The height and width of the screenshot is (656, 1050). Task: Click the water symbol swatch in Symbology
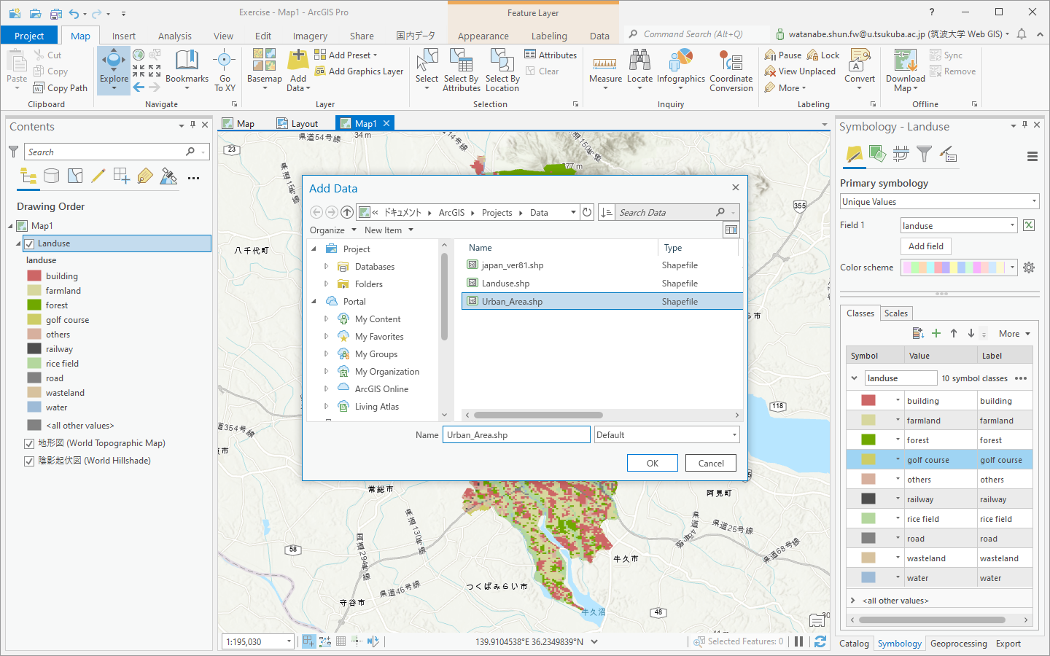pyautogui.click(x=868, y=577)
